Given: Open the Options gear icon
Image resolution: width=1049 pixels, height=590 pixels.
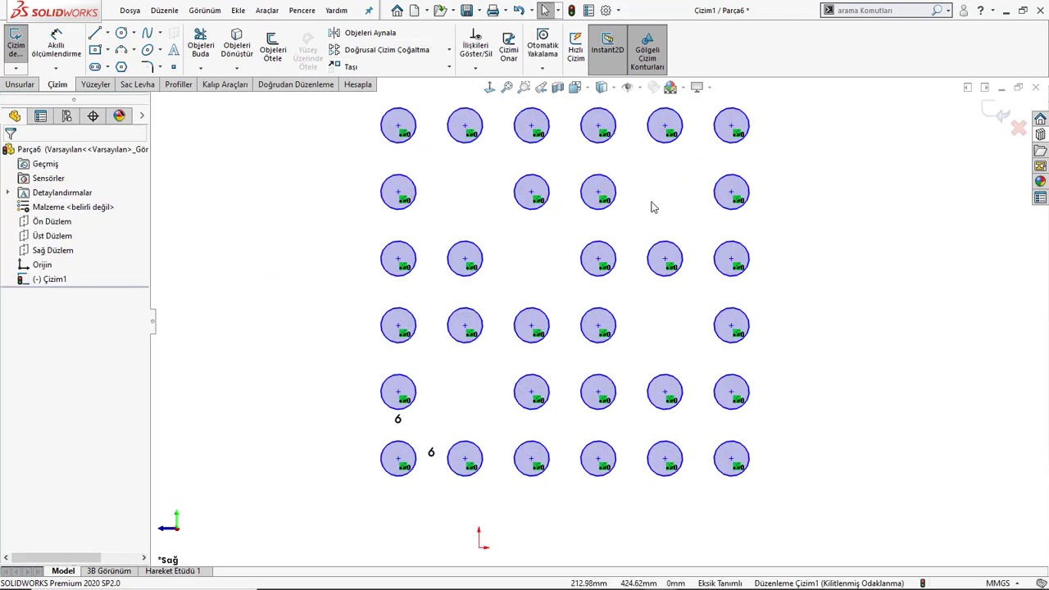Looking at the screenshot, I should tap(606, 11).
